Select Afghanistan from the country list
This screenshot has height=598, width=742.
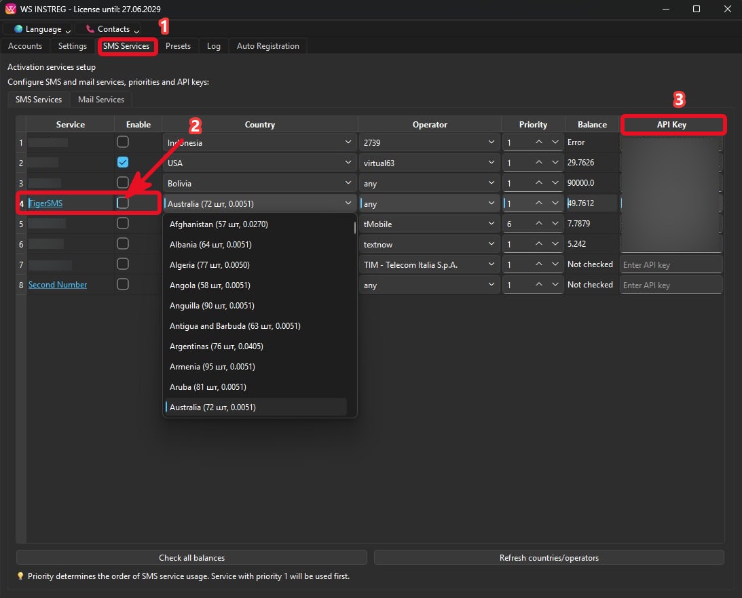[256, 224]
